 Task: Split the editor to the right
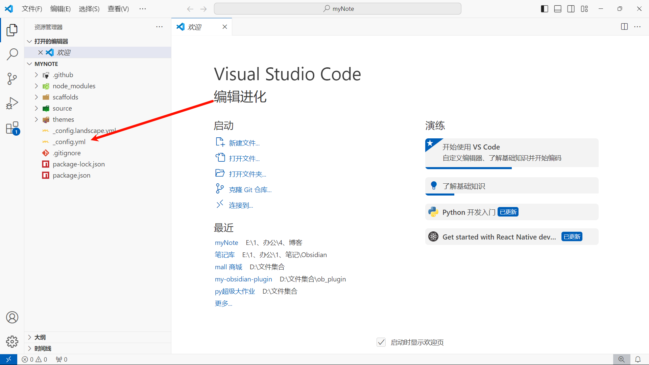pos(624,27)
